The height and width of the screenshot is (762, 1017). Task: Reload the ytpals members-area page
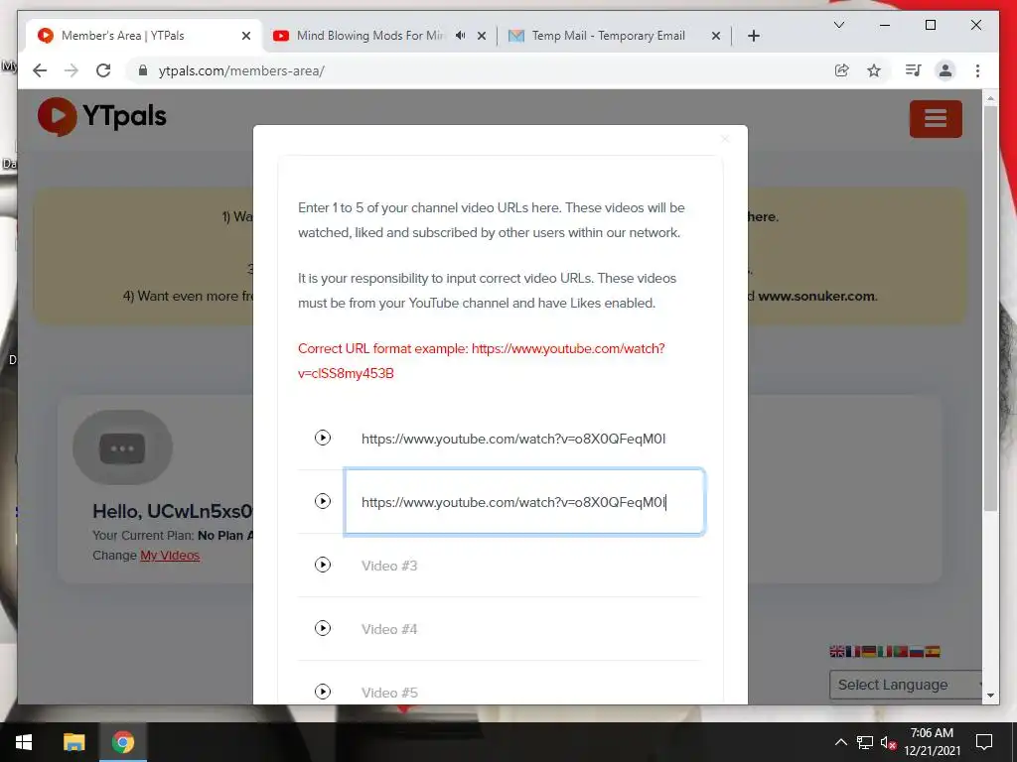tap(103, 70)
